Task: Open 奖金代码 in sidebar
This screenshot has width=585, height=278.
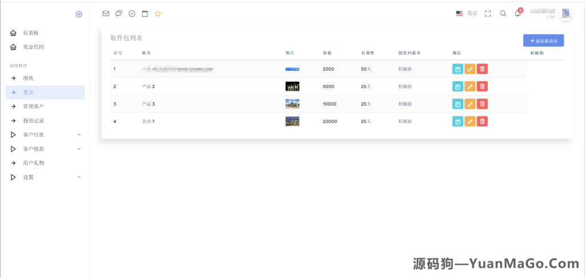Action: pos(34,47)
